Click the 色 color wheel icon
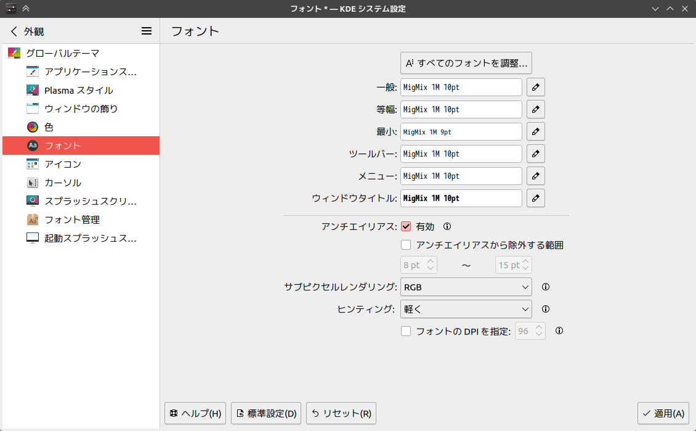696x431 pixels. point(33,127)
